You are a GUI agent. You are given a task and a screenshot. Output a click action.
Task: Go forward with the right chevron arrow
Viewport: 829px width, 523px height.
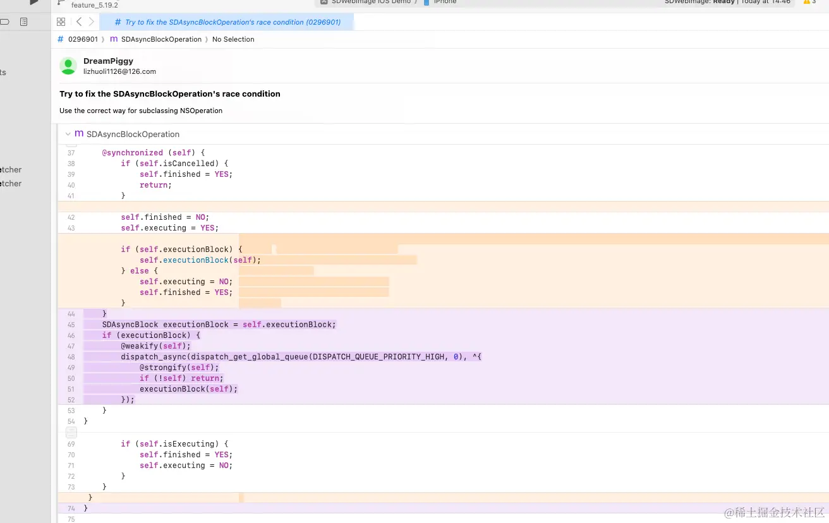(92, 22)
